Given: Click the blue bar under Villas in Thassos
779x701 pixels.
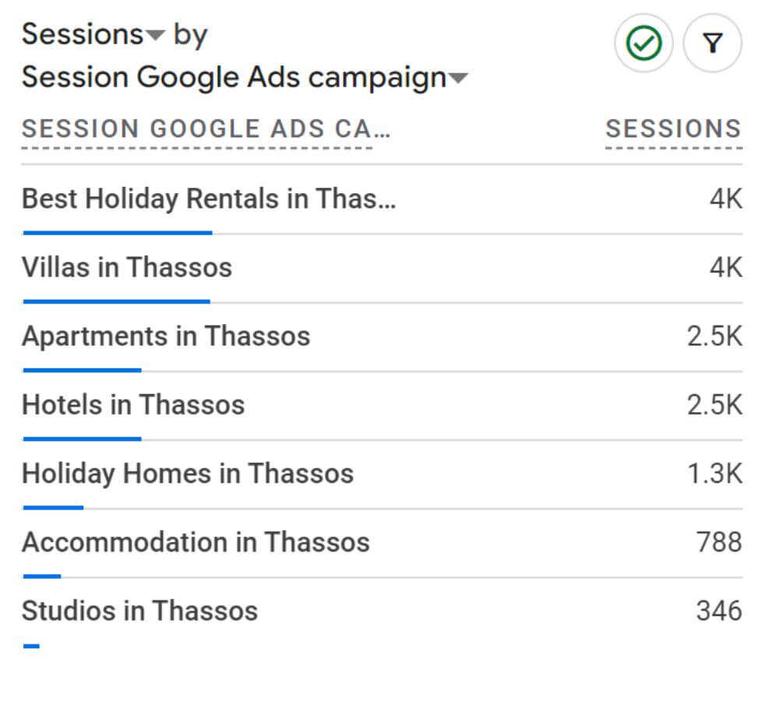Looking at the screenshot, I should 117,301.
